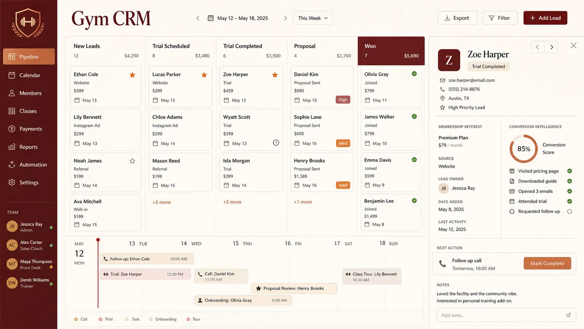This screenshot has height=329, width=584.
Task: Click the green check on James Walker card
Action: (x=414, y=116)
